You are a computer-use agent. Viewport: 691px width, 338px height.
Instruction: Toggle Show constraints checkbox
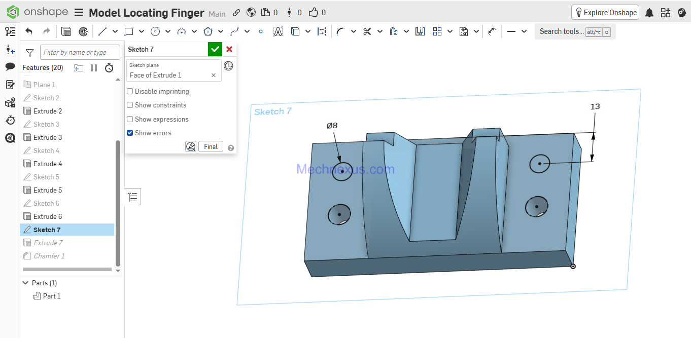tap(130, 105)
